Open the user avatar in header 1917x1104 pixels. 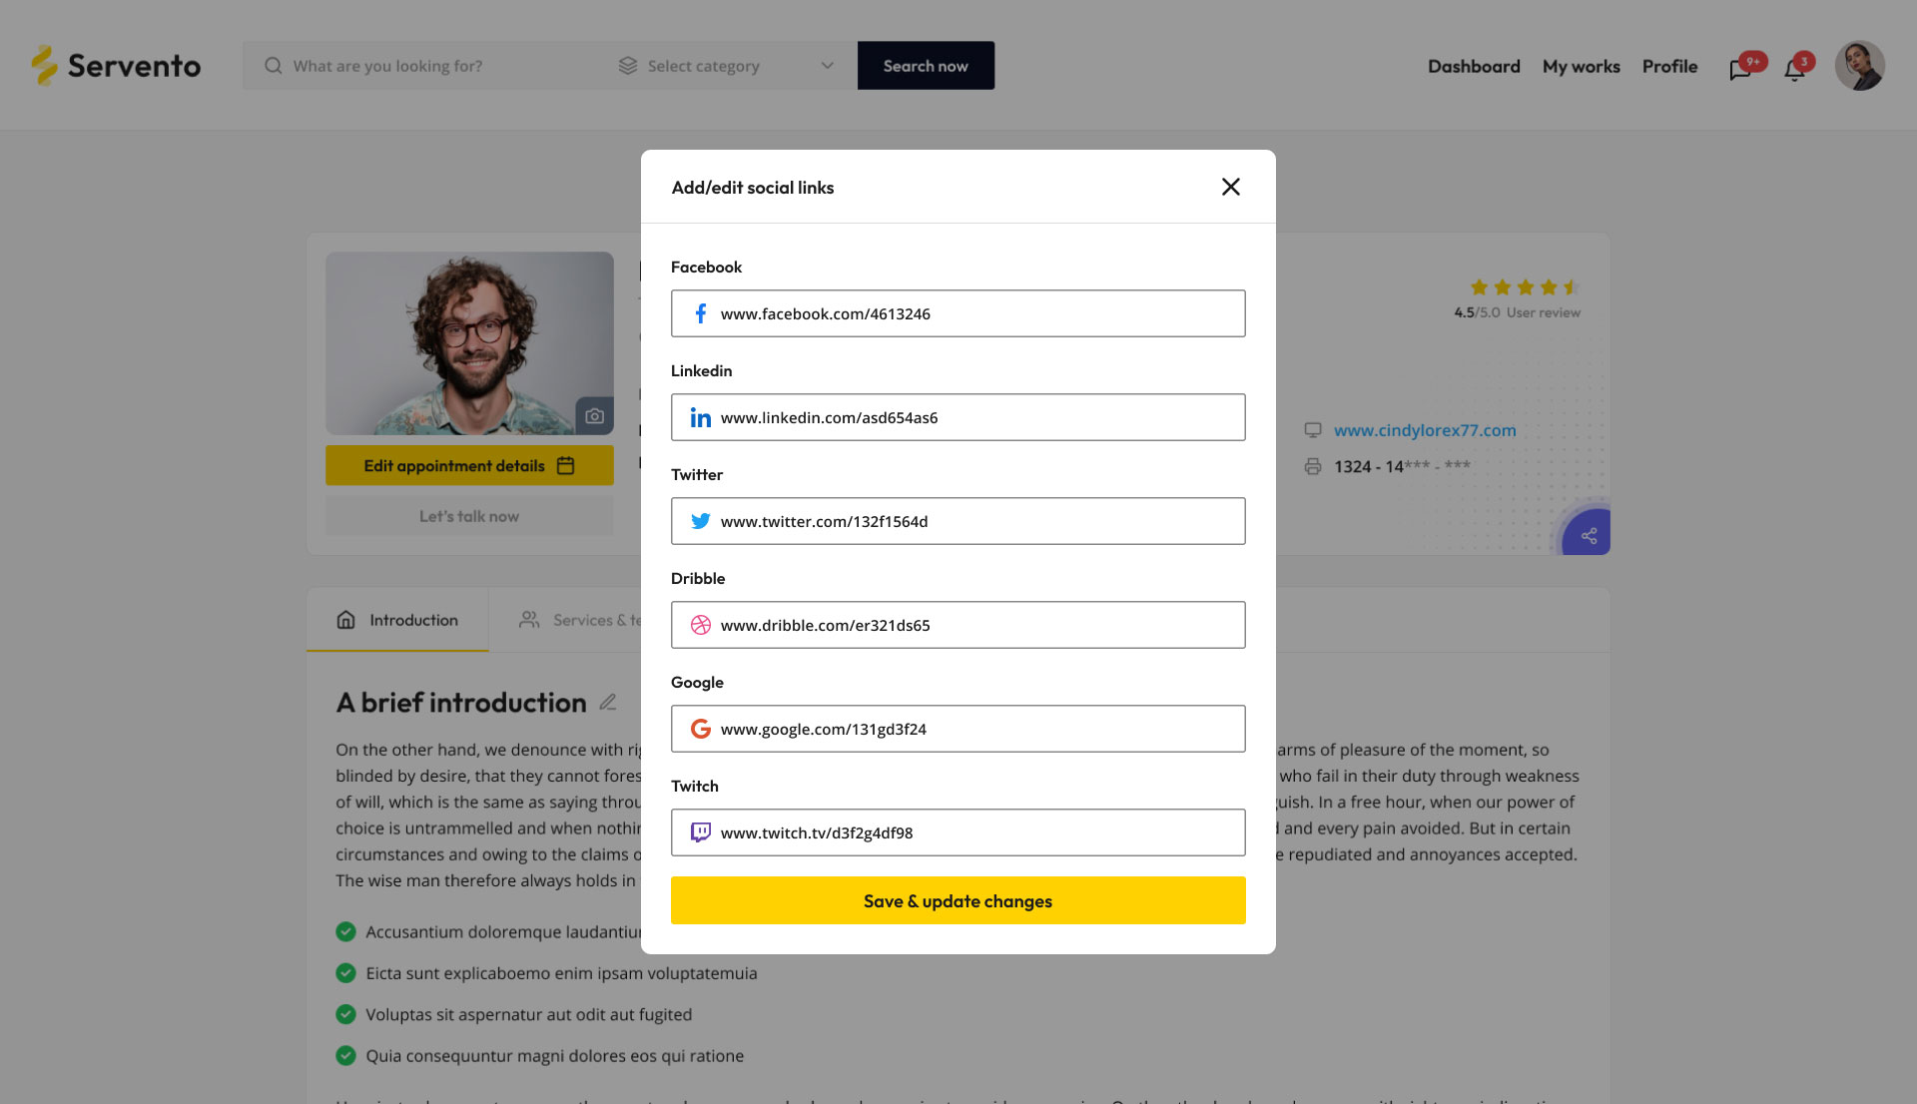1859,66
